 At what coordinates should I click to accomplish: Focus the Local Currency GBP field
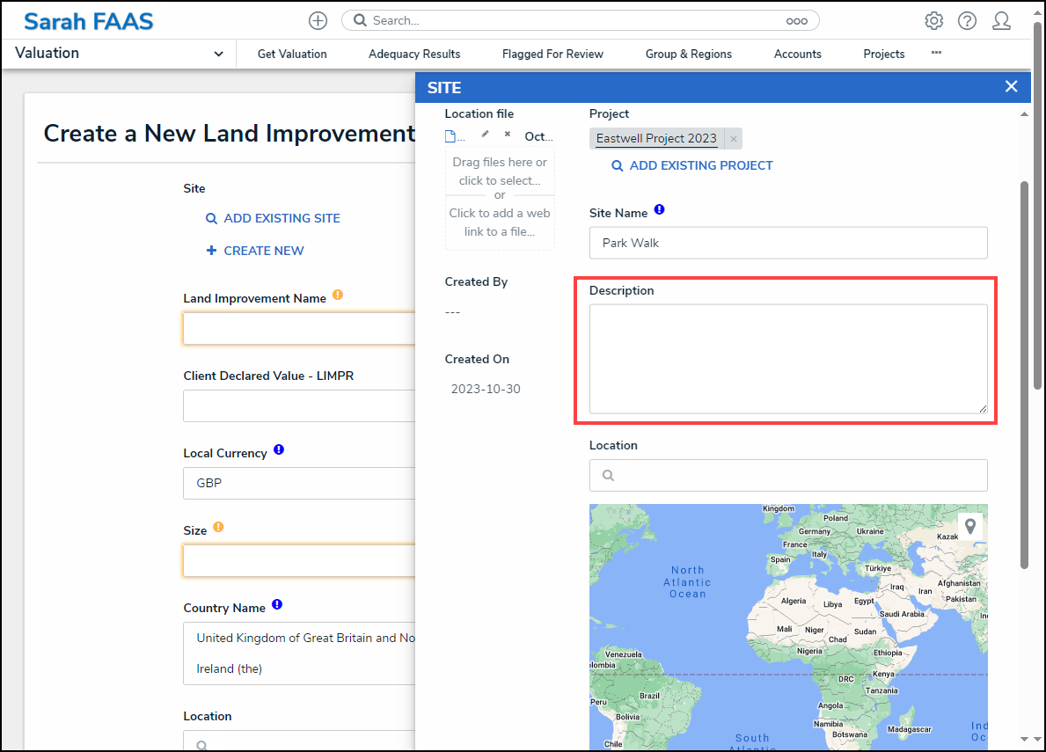click(x=299, y=484)
